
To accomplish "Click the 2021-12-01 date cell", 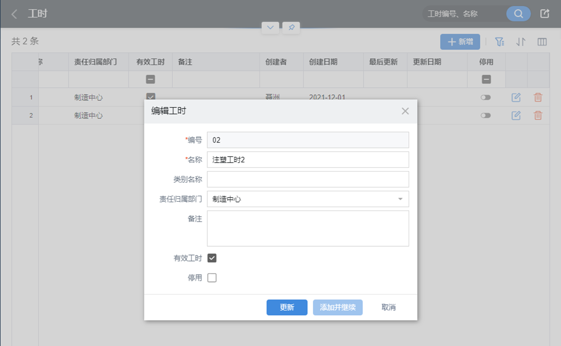I will (x=327, y=97).
